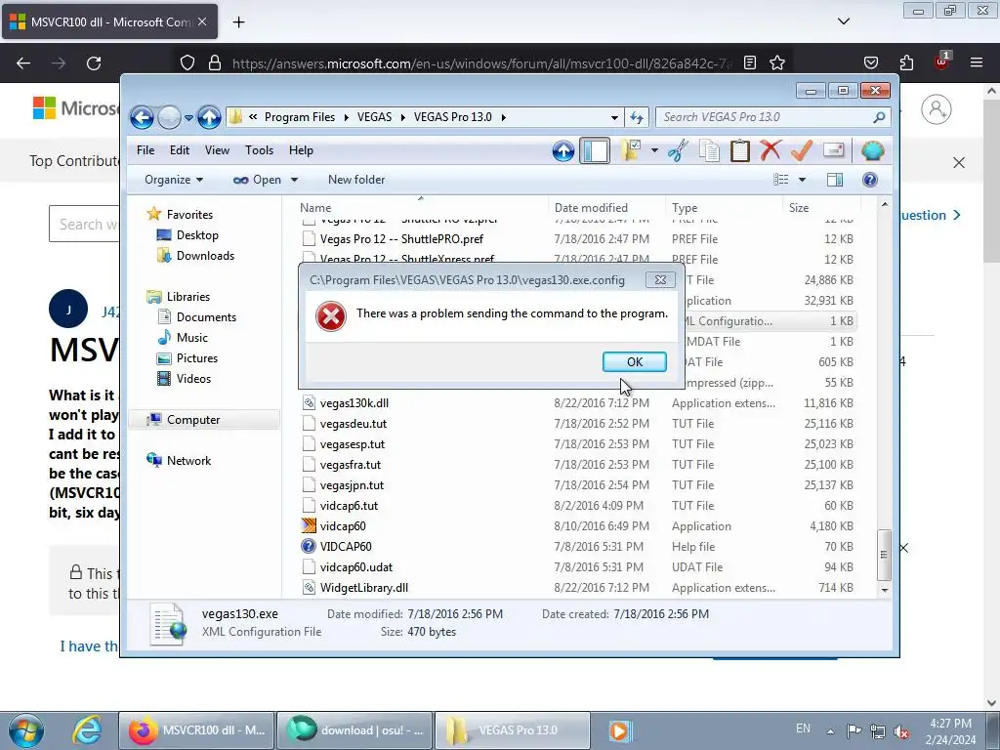Open Firefox extensions puzzle icon
Screen dimensions: 1000x750
[x=906, y=62]
